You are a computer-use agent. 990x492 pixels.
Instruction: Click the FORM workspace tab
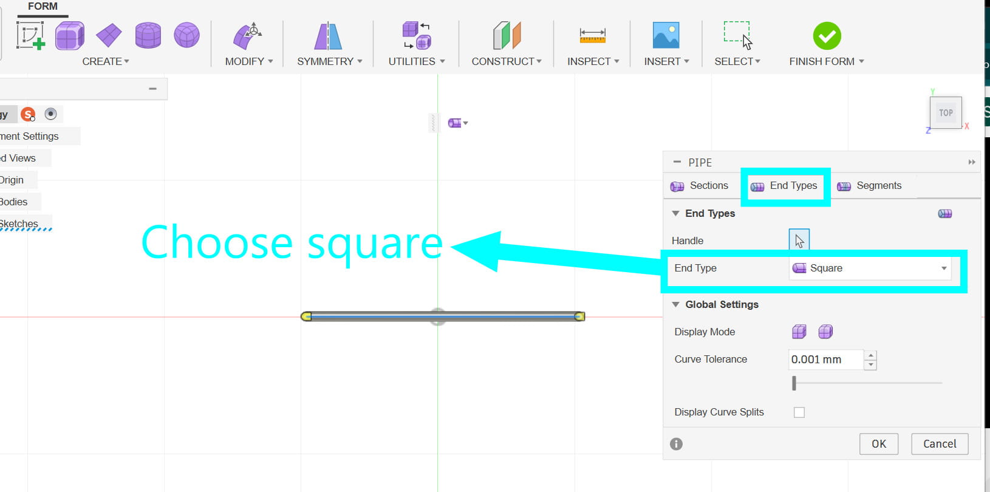[43, 7]
